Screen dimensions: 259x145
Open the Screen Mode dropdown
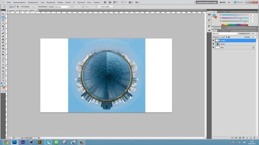tap(137, 2)
